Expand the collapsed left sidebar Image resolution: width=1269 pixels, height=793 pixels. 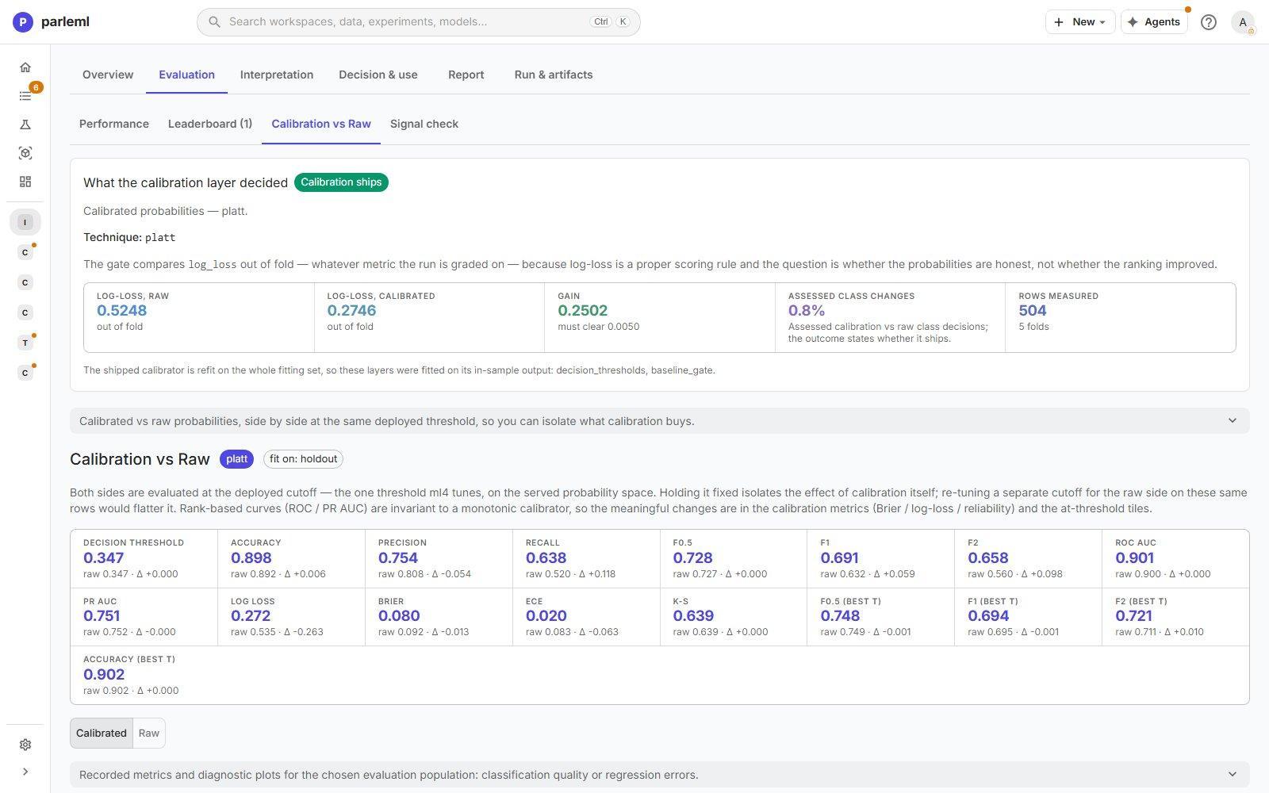[x=25, y=772]
